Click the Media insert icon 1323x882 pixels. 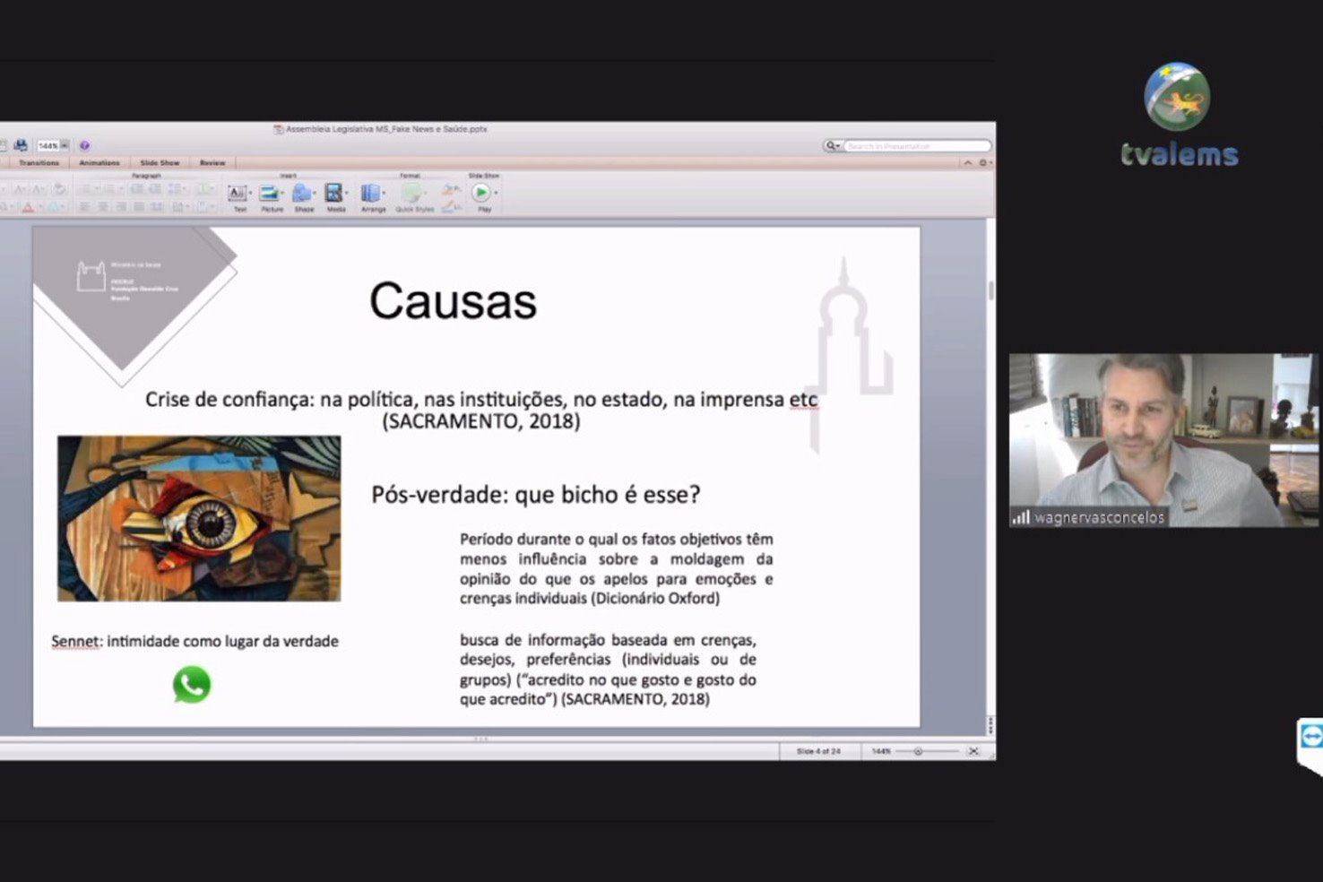334,194
